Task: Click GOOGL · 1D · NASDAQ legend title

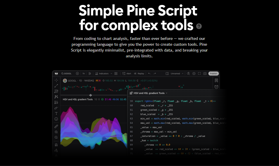Action: tap(81, 81)
